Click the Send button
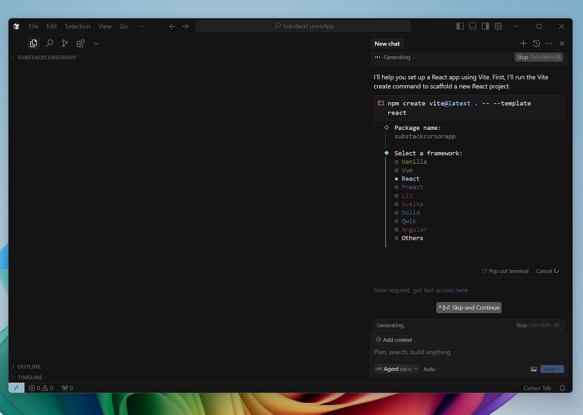Image resolution: width=583 pixels, height=415 pixels. (x=552, y=369)
